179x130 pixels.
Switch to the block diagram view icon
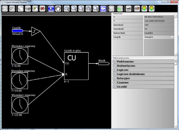(12, 9)
